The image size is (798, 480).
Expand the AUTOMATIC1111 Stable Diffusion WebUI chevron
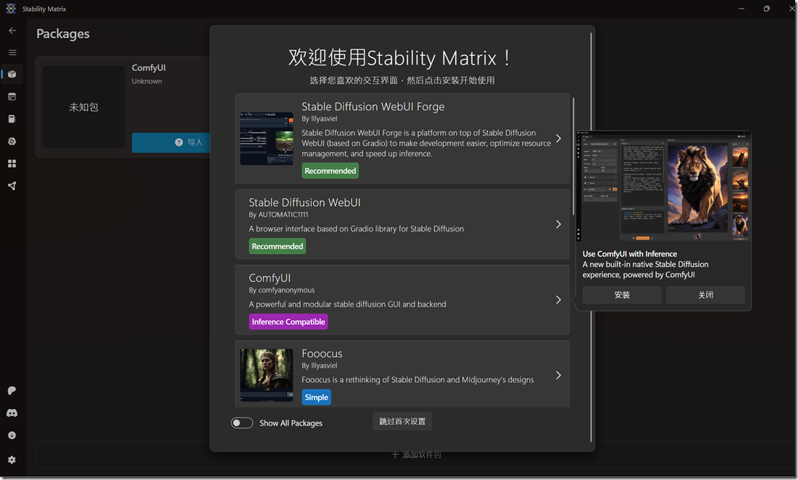[558, 225]
